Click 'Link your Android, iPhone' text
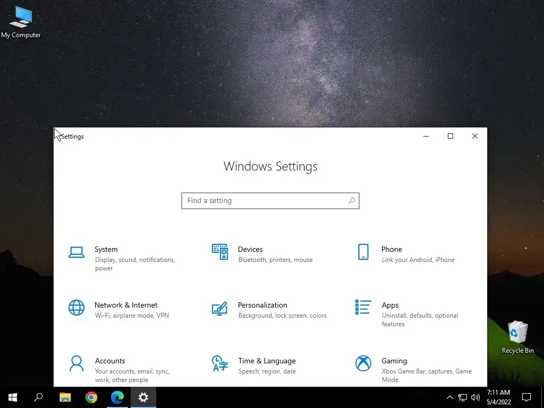Screen dimensions: 544x408 (418, 260)
